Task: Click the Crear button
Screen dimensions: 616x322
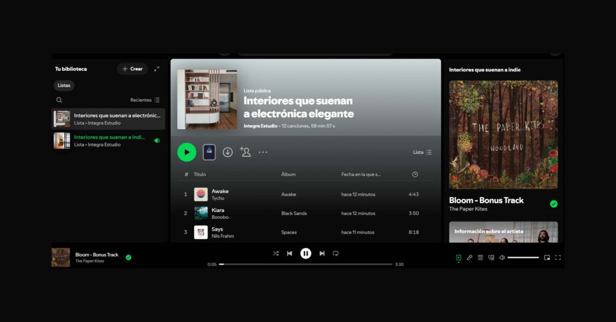Action: (x=132, y=69)
